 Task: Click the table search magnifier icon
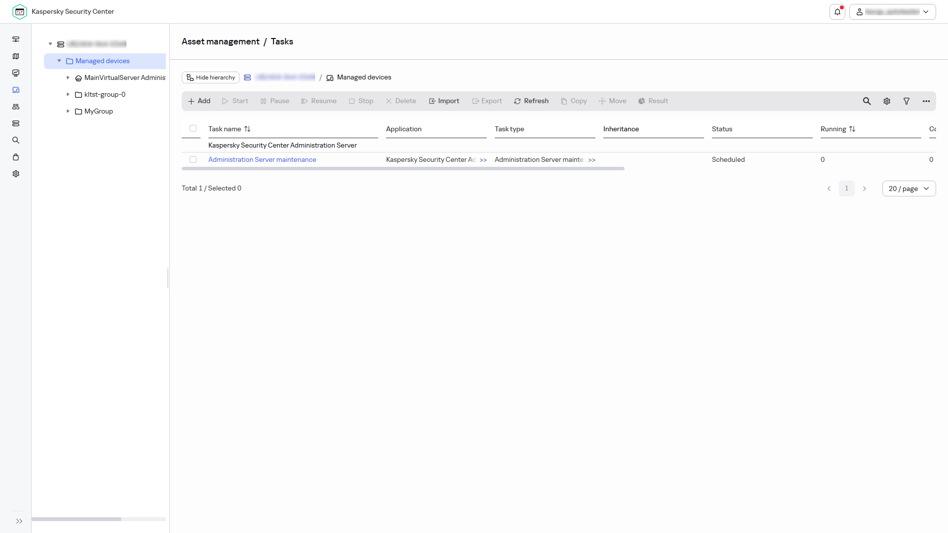pyautogui.click(x=867, y=101)
